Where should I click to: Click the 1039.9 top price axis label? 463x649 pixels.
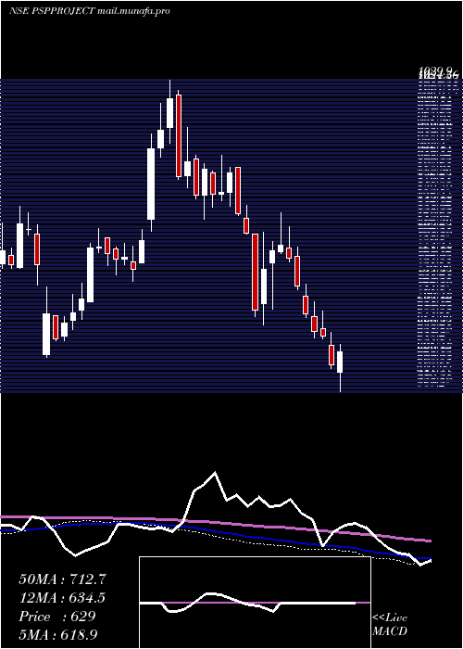point(437,70)
